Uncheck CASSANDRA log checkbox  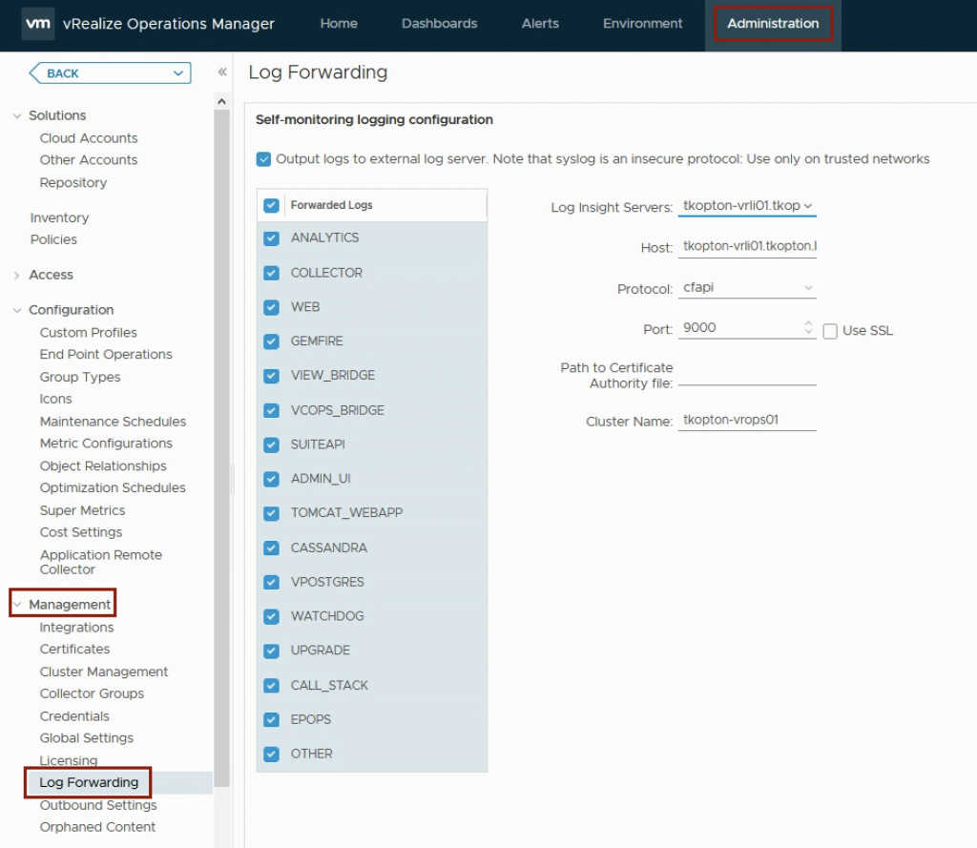tap(271, 548)
